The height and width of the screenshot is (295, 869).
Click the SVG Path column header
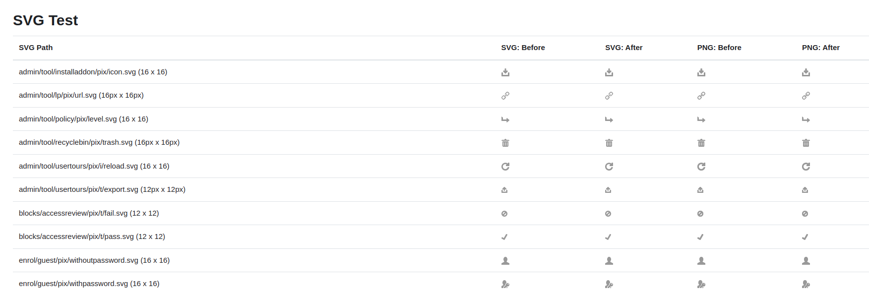point(36,48)
